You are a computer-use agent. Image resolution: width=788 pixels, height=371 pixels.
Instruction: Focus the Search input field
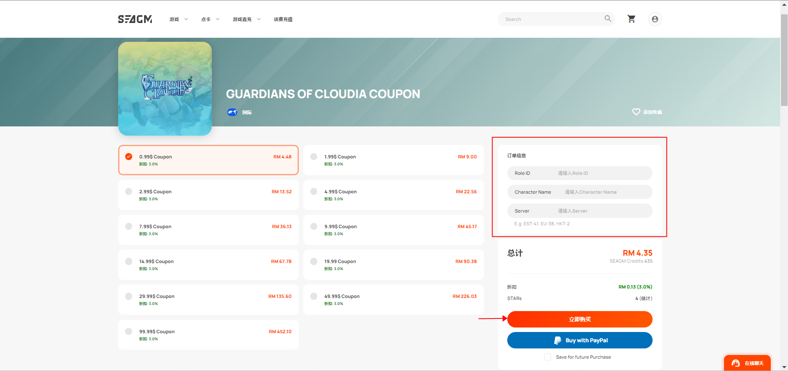tap(552, 19)
